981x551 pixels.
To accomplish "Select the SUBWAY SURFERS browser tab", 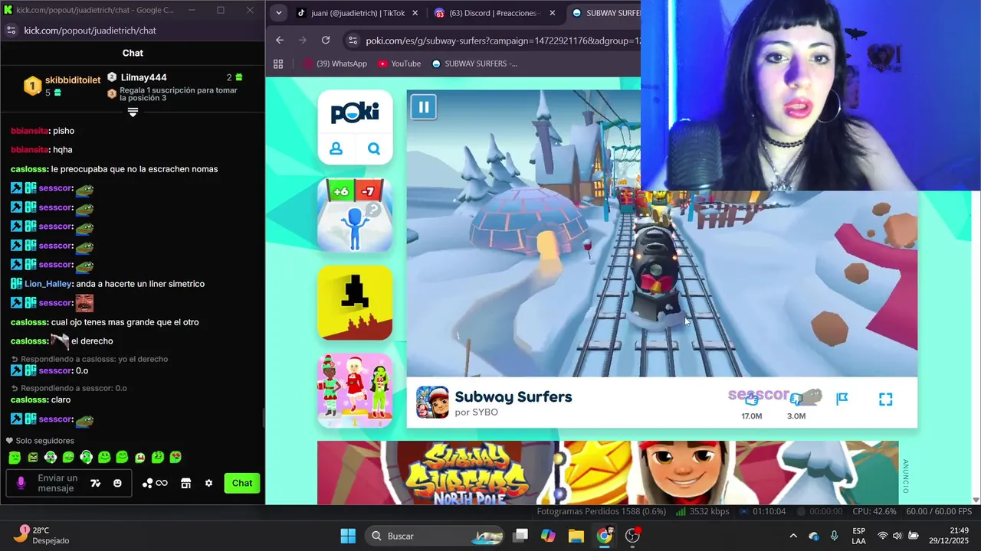I will coord(605,13).
